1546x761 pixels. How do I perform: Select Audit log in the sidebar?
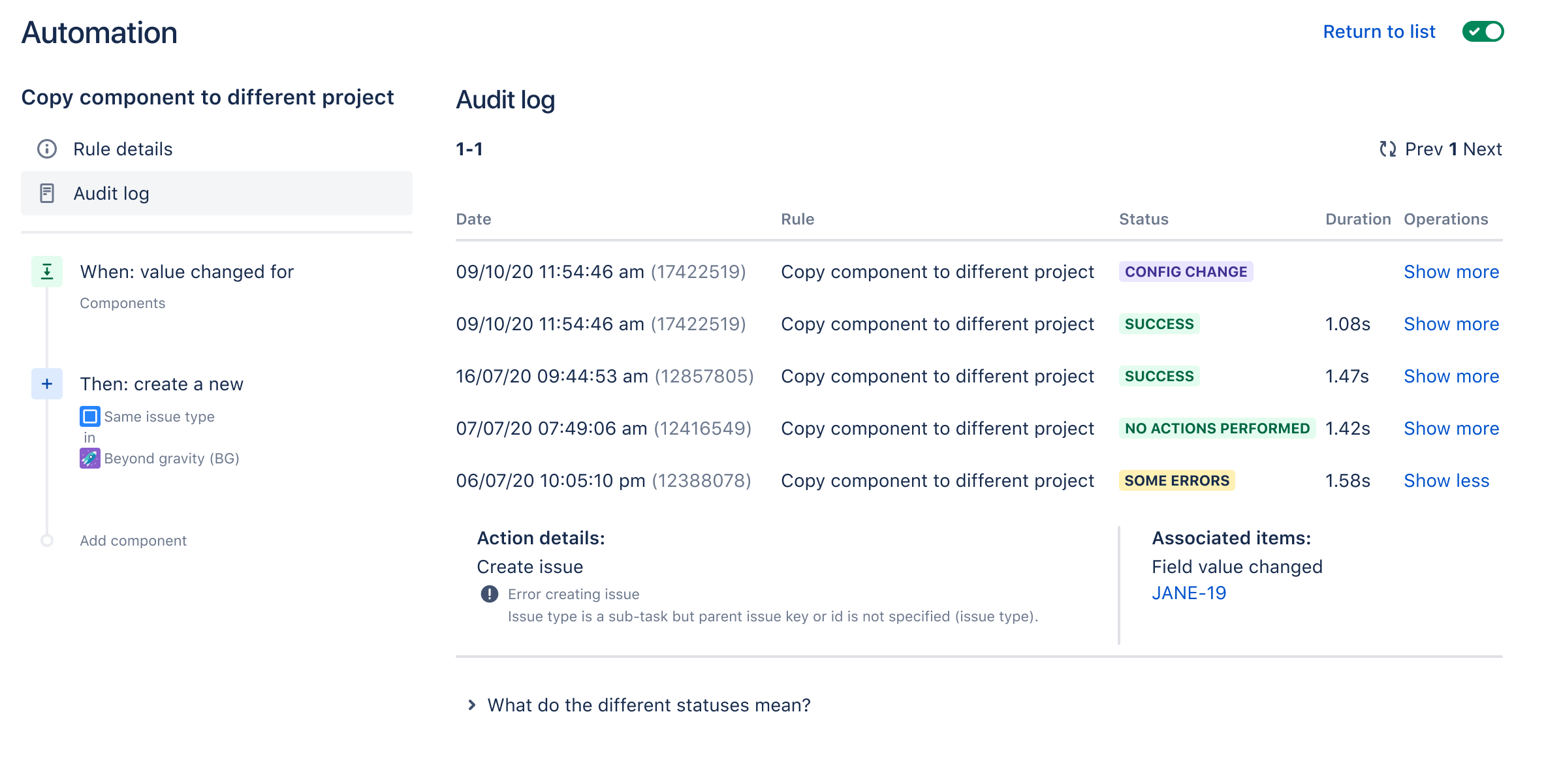[111, 193]
